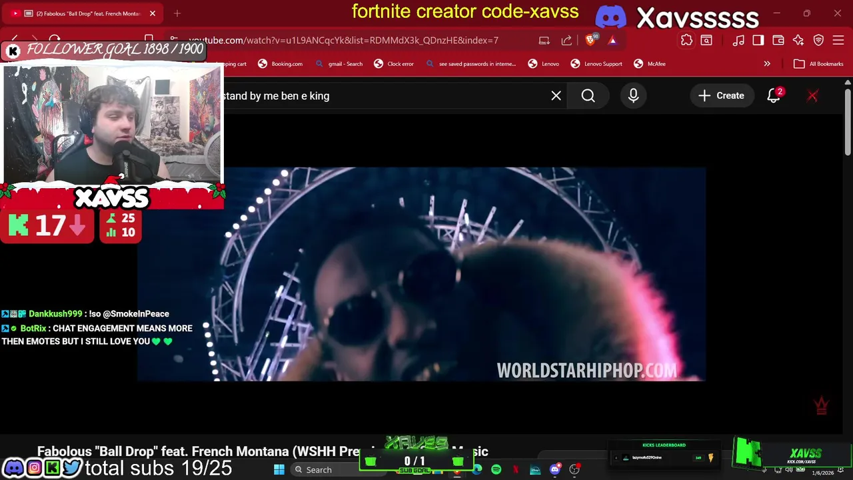
Task: Click the YouTube search box text
Action: click(277, 96)
